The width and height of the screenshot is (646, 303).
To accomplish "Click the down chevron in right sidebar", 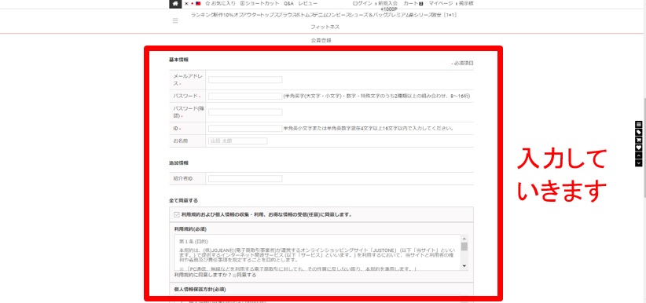I will tap(639, 163).
